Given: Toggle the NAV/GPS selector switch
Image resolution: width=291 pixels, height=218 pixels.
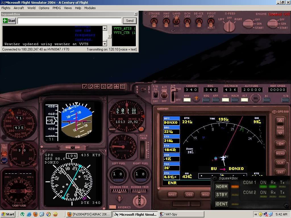Looking at the screenshot, I should 143,89.
